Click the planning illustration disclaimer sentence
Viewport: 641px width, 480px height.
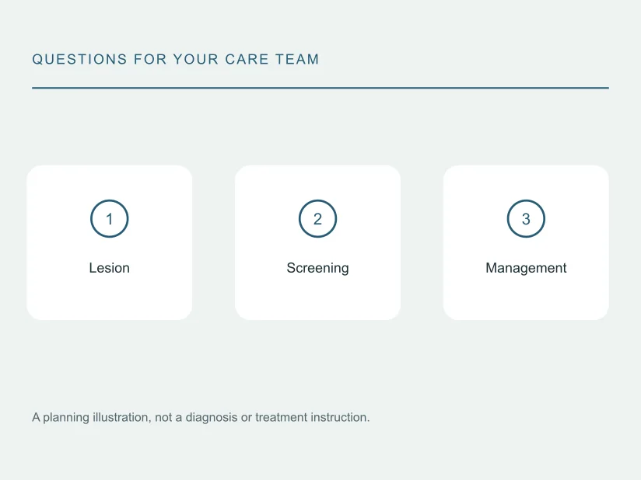[x=201, y=418]
